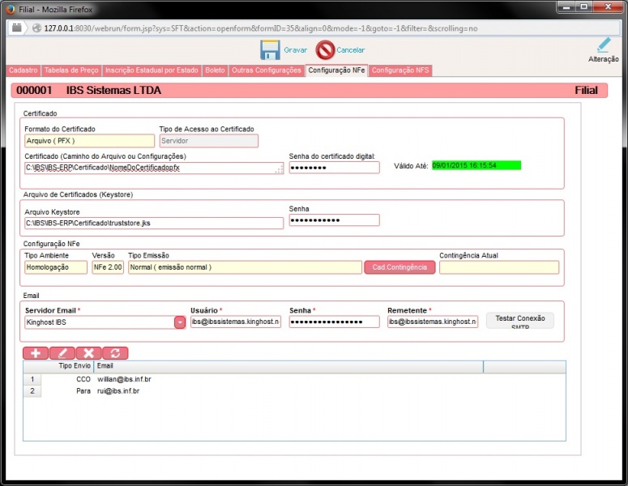The height and width of the screenshot is (486, 628).
Task: Click the certificate path input field
Action: pos(154,168)
